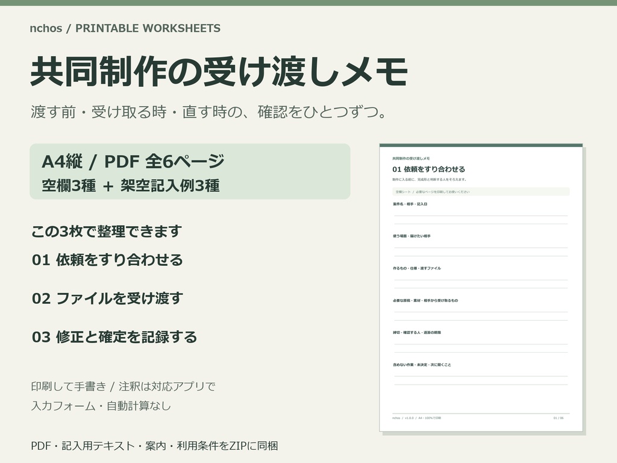Click the '空欄3種 + 架空記入例3種' line
Screen dimensions: 617x463
[131, 186]
